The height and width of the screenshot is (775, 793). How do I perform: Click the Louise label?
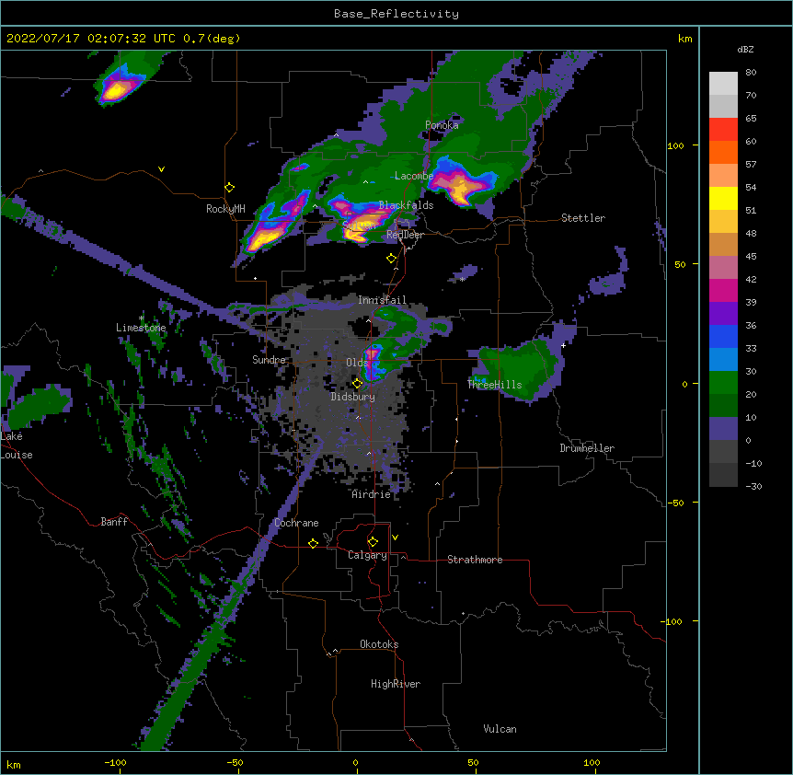(17, 455)
